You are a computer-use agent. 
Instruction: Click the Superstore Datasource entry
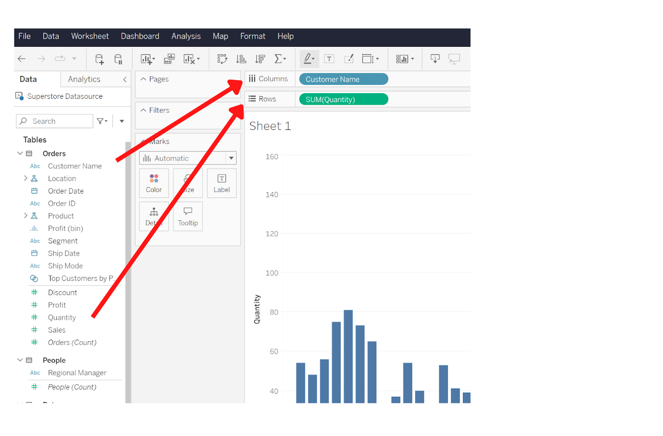pos(65,96)
